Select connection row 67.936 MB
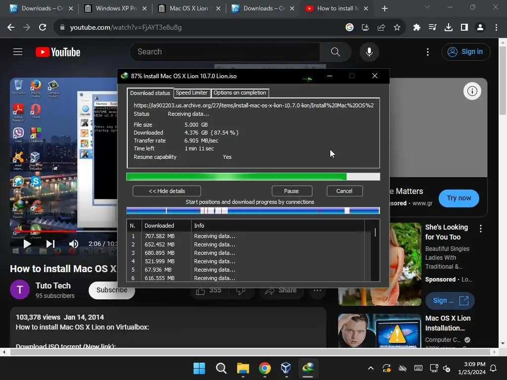This screenshot has width=507, height=380. [249, 270]
